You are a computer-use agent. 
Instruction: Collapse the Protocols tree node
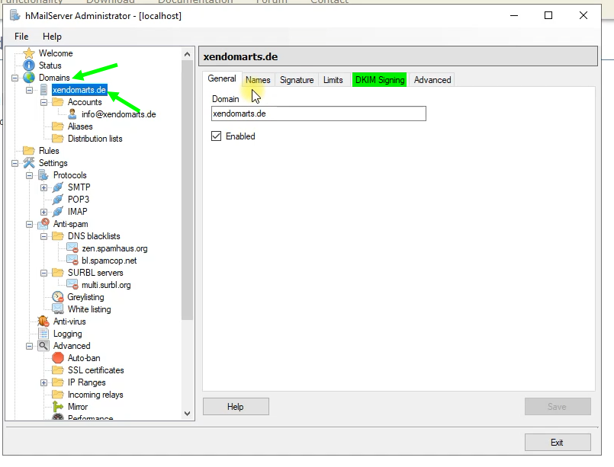click(x=30, y=175)
